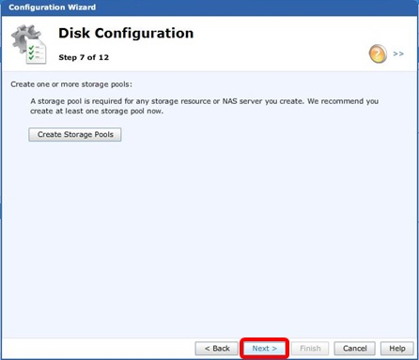This screenshot has width=419, height=360.
Task: Click the Step 7 of 12 label
Action: pos(84,57)
